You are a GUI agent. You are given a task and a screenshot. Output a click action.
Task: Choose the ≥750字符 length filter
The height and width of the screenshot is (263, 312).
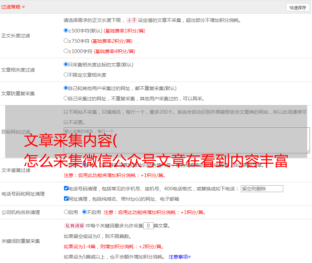click(x=66, y=41)
